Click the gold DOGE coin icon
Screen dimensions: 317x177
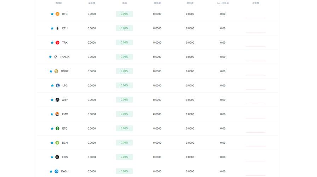(x=56, y=71)
